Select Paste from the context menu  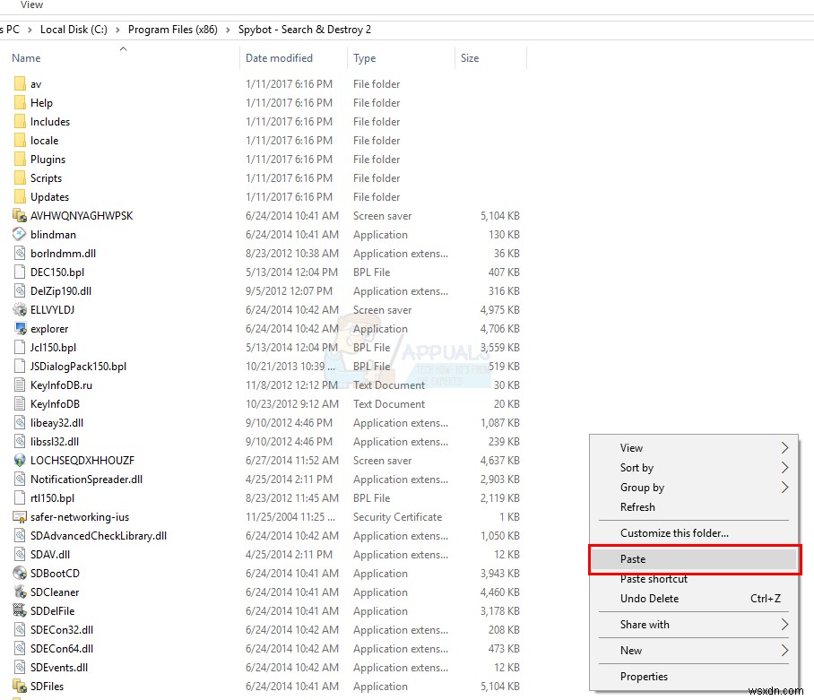tap(633, 557)
